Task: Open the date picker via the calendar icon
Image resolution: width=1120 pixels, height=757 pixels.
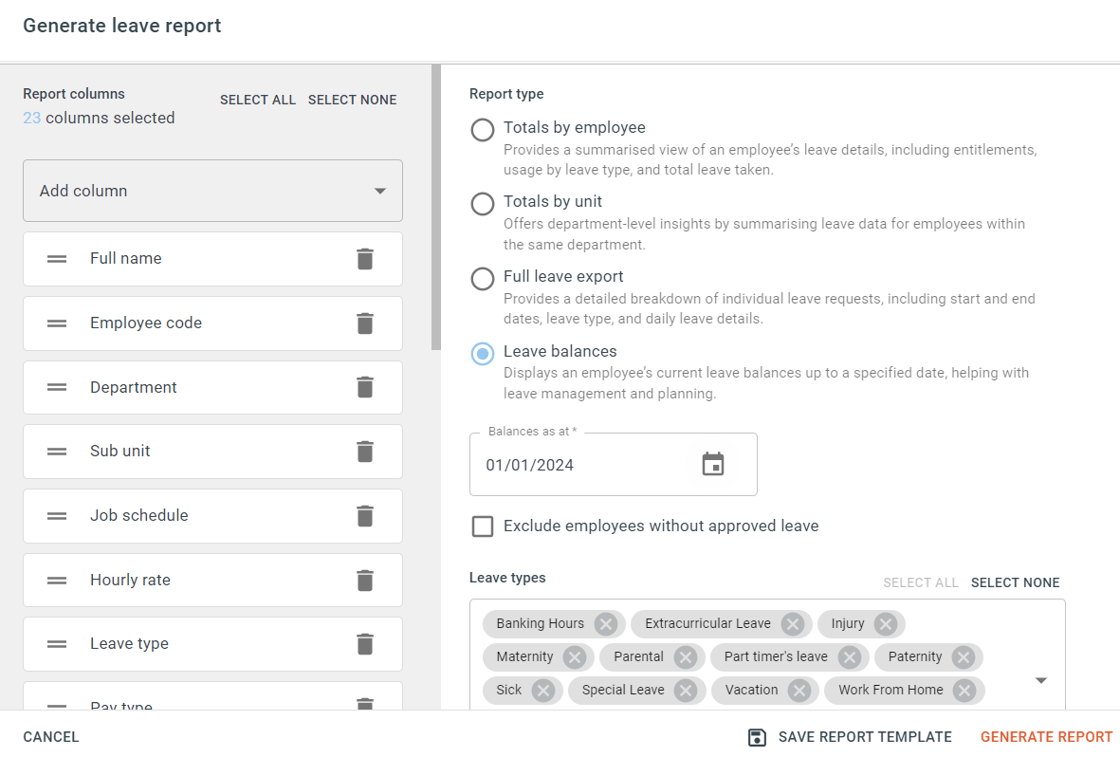Action: (713, 464)
